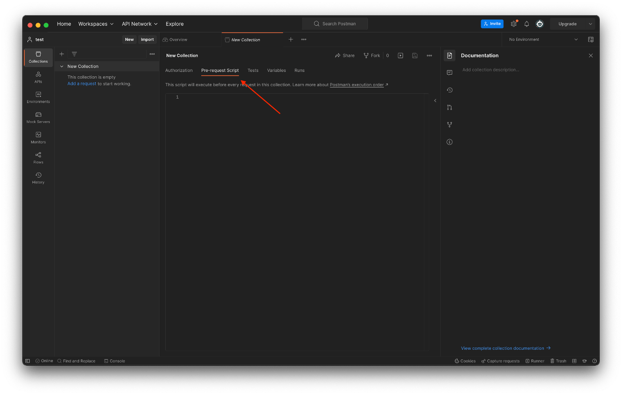Switch to the Variables tab
622x395 pixels.
[x=276, y=71]
